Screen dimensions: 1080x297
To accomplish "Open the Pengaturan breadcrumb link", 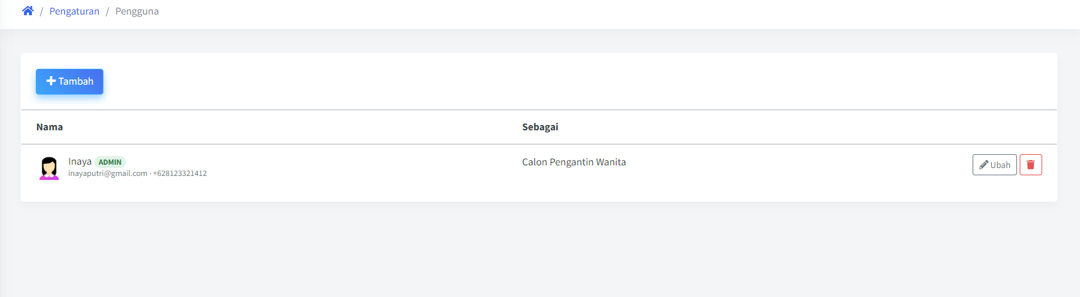I will click(74, 11).
